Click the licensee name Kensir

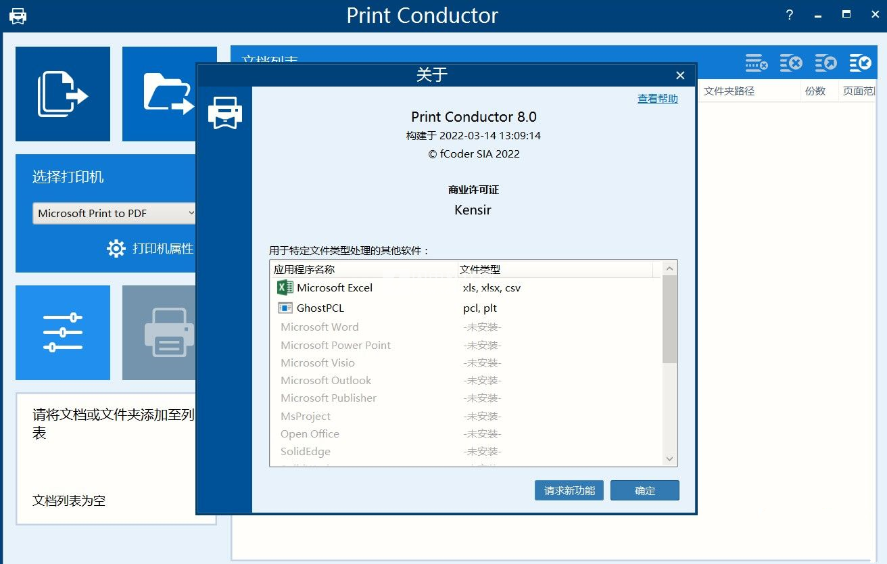[473, 210]
